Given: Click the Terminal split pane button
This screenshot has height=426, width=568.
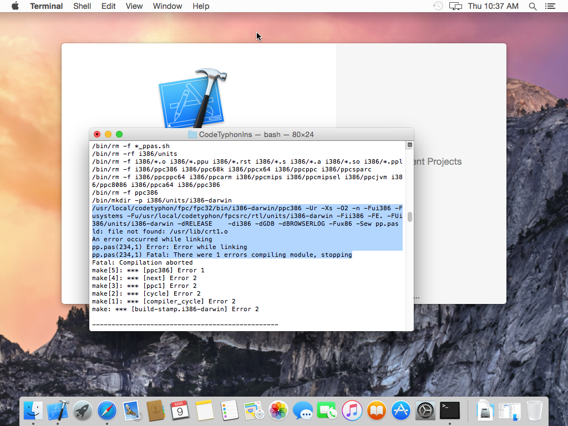Looking at the screenshot, I should pyautogui.click(x=410, y=145).
